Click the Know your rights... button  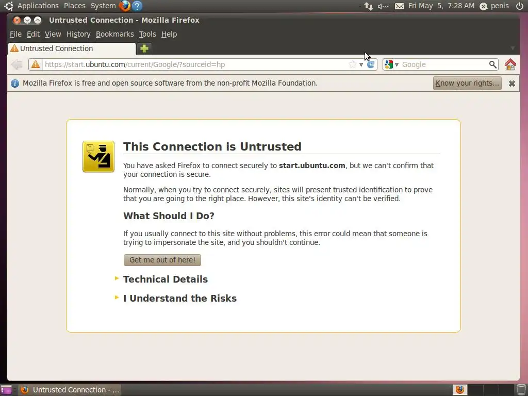point(467,83)
